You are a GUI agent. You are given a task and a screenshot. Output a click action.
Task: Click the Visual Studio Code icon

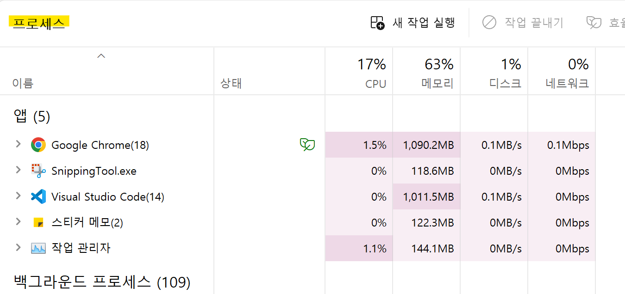click(38, 197)
